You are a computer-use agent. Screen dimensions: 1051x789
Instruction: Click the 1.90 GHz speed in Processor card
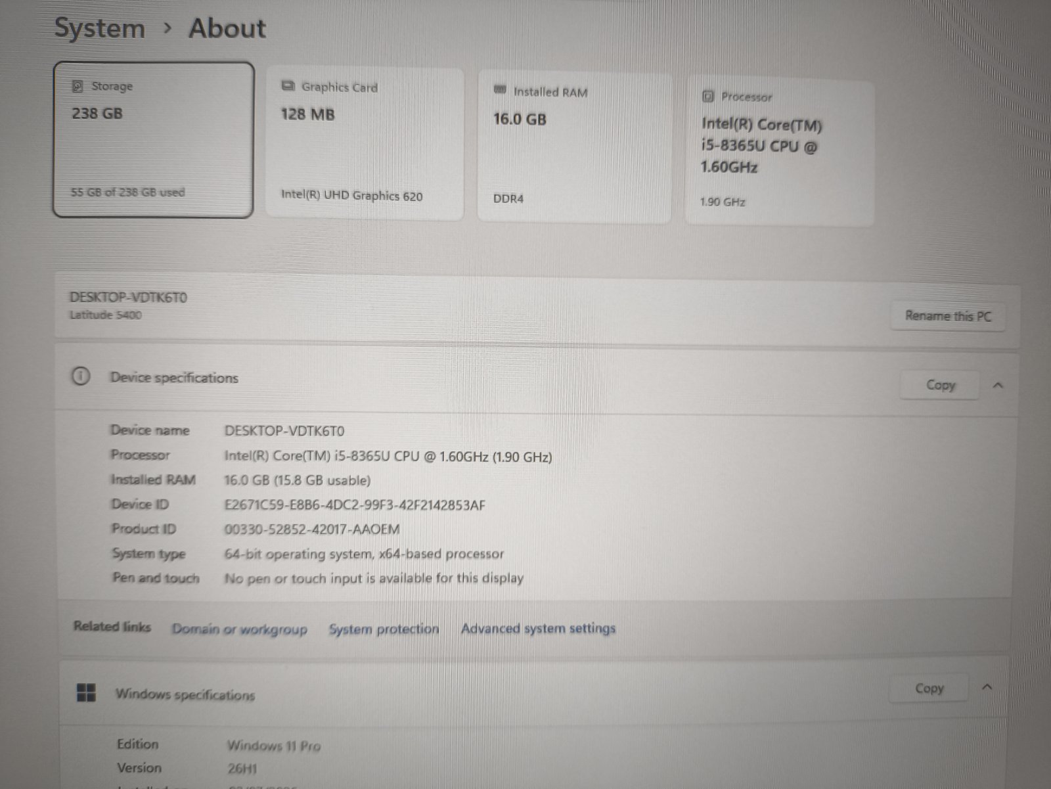(x=723, y=202)
